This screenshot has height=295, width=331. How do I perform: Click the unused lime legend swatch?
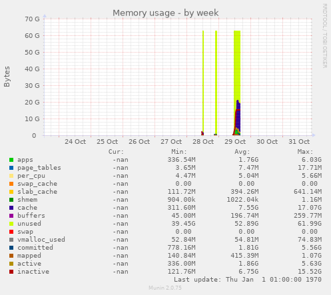pos(11,224)
